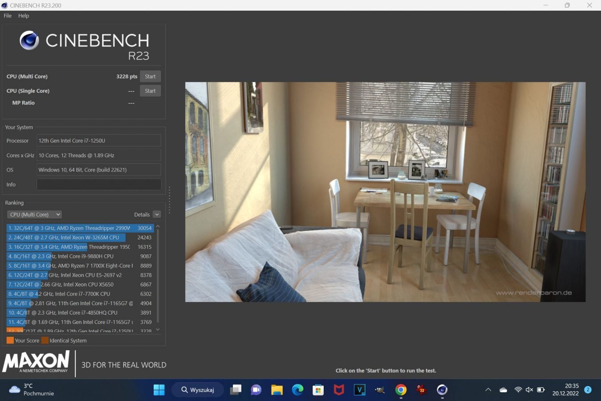Select ranking row Intel Xeon CPU E5-2697 v2
601x401 pixels.
click(x=80, y=275)
